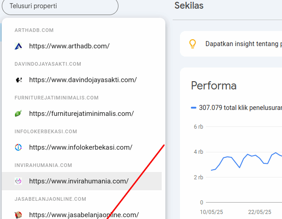Select the https://www.arthadb.com/ property
Viewport: 282px width, 219px height.
[x=82, y=46]
